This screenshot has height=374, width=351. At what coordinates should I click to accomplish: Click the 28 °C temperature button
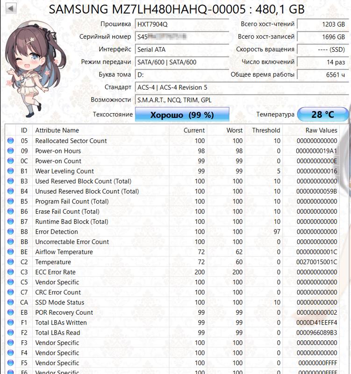[322, 115]
